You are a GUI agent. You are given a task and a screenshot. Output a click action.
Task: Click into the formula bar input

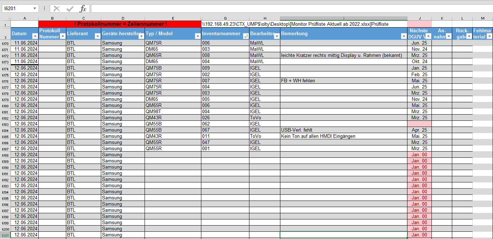point(291,8)
